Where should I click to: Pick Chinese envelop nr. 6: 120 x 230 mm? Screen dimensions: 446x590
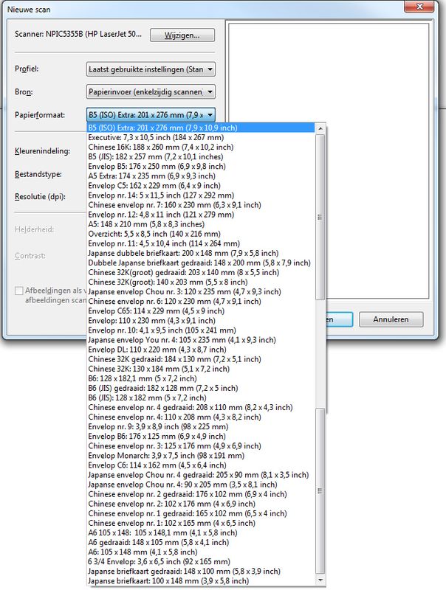coord(201,302)
